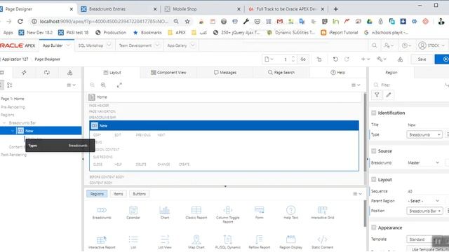
Task: Open the layout pane menu icon
Action: 356,85
